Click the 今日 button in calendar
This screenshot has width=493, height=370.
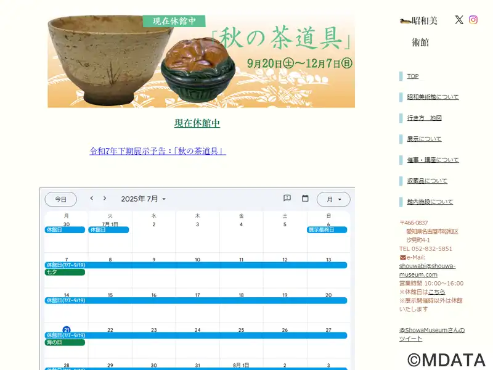(60, 199)
